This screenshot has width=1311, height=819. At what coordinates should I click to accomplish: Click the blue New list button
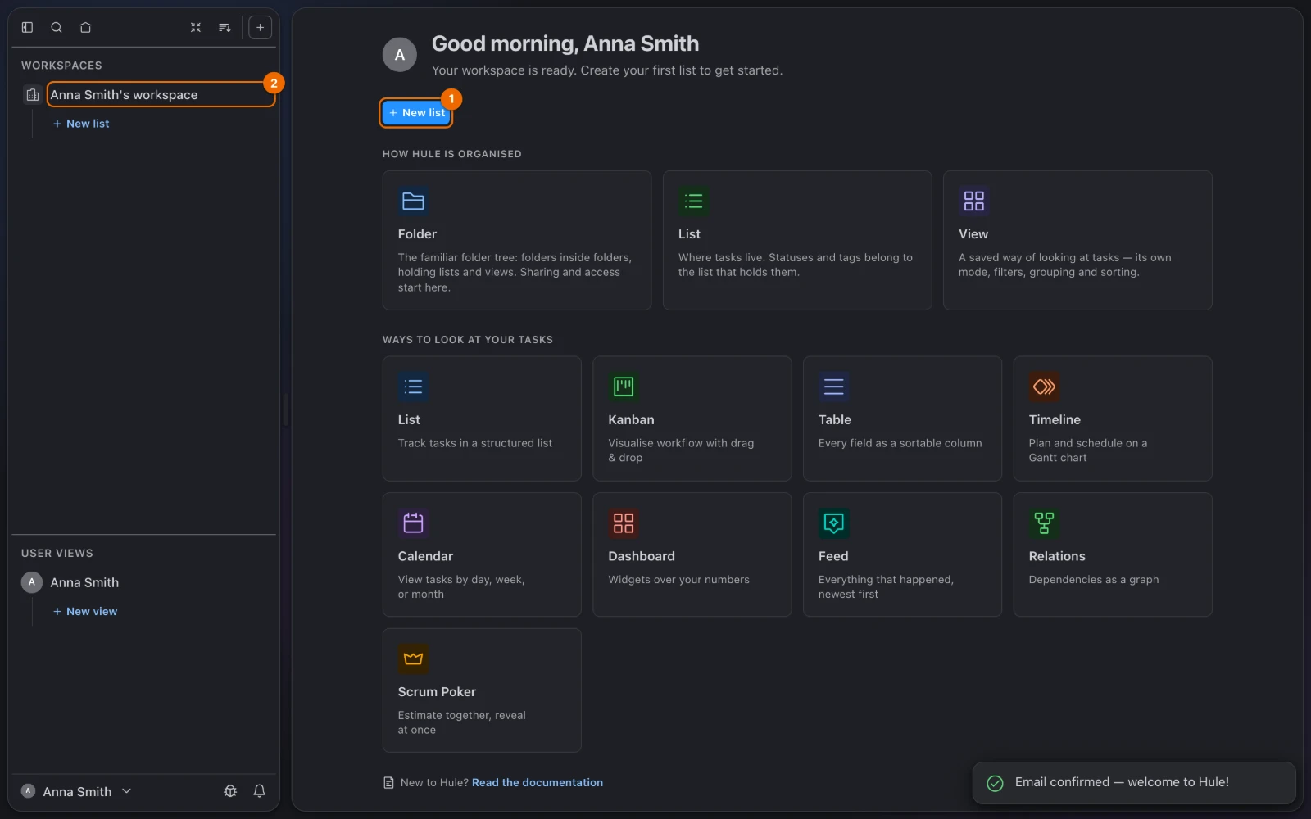[416, 113]
